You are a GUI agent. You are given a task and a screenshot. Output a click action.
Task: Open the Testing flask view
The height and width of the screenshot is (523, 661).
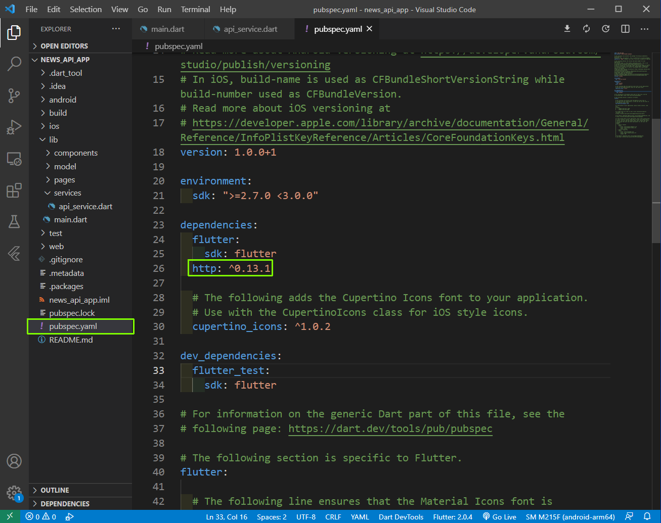click(x=14, y=221)
